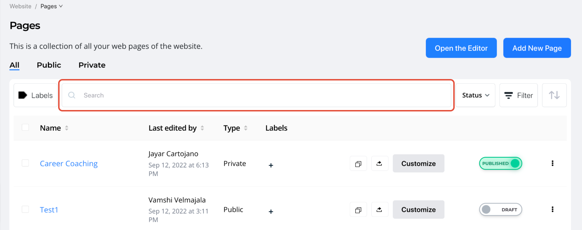Check the Test1 row checkbox
This screenshot has width=582, height=230.
tap(25, 209)
